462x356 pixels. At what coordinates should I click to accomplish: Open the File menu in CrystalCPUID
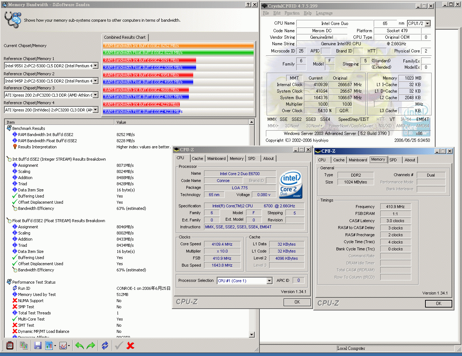pyautogui.click(x=266, y=13)
